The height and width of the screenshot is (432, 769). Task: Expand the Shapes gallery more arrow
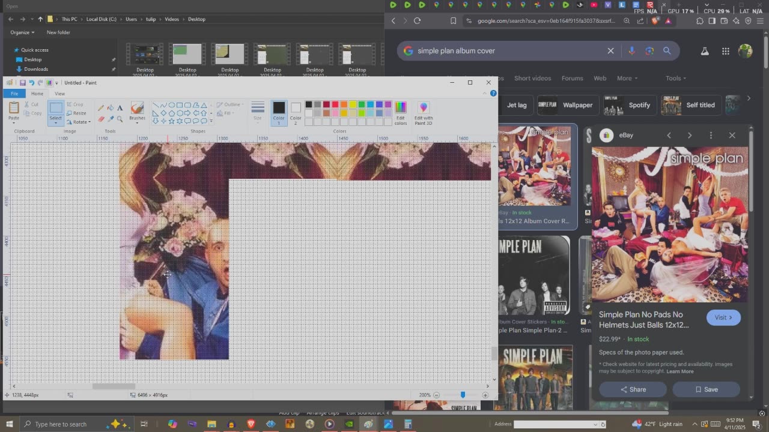click(x=211, y=121)
